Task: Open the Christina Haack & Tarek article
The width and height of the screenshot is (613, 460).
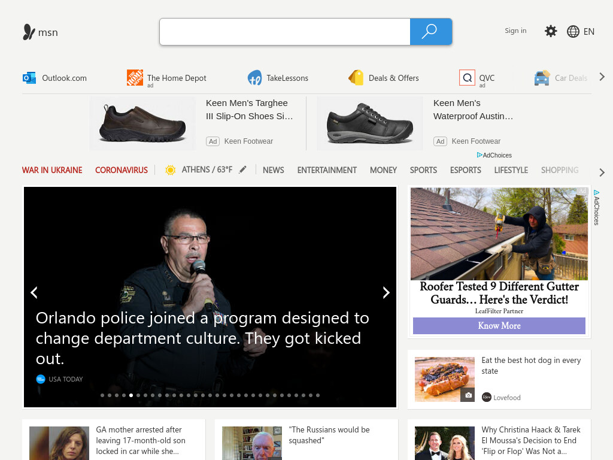Action: click(531, 440)
